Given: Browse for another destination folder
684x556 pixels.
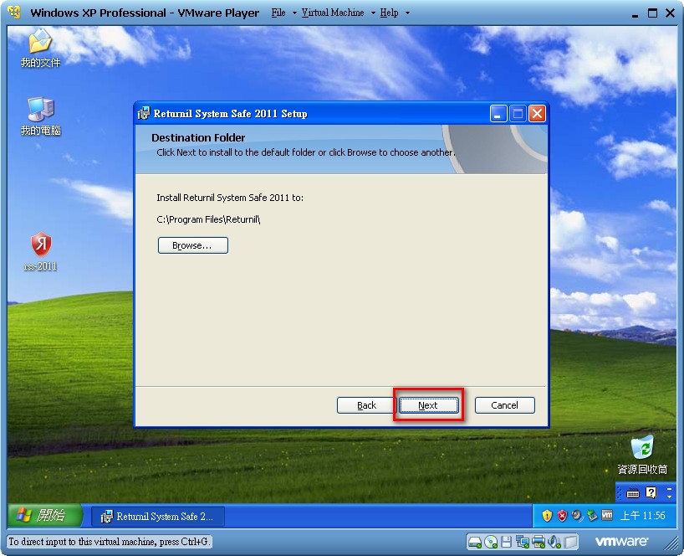Looking at the screenshot, I should [193, 245].
